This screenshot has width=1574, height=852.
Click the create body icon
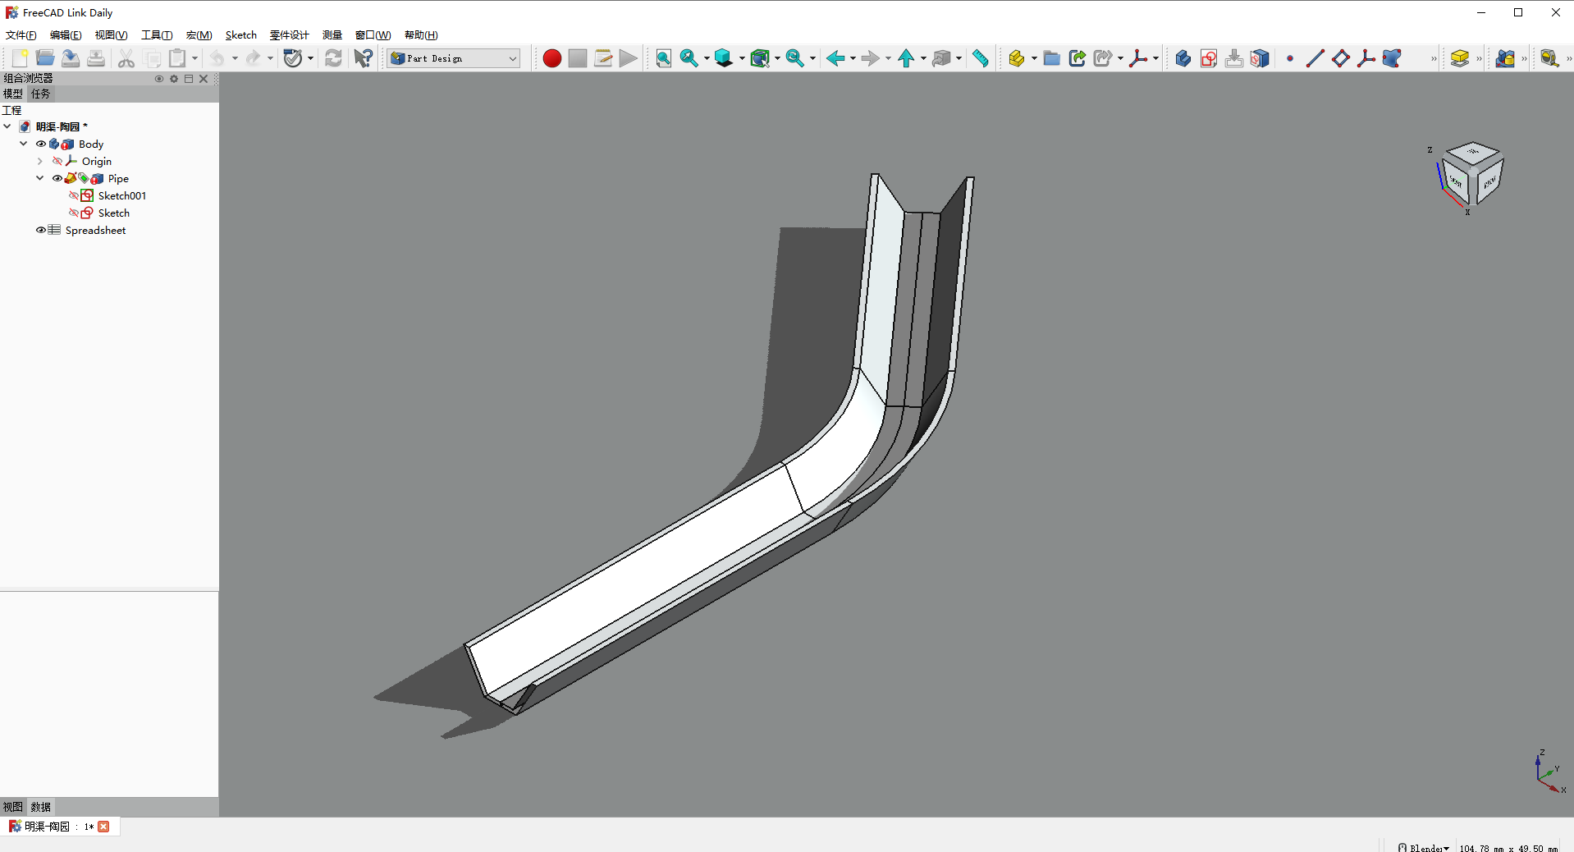tap(1183, 58)
